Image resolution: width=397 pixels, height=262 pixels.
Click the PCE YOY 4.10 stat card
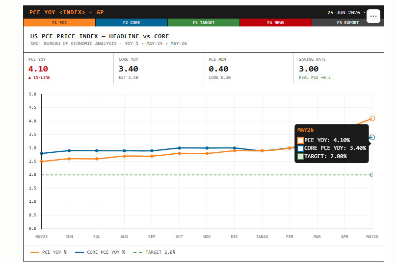pos(69,68)
